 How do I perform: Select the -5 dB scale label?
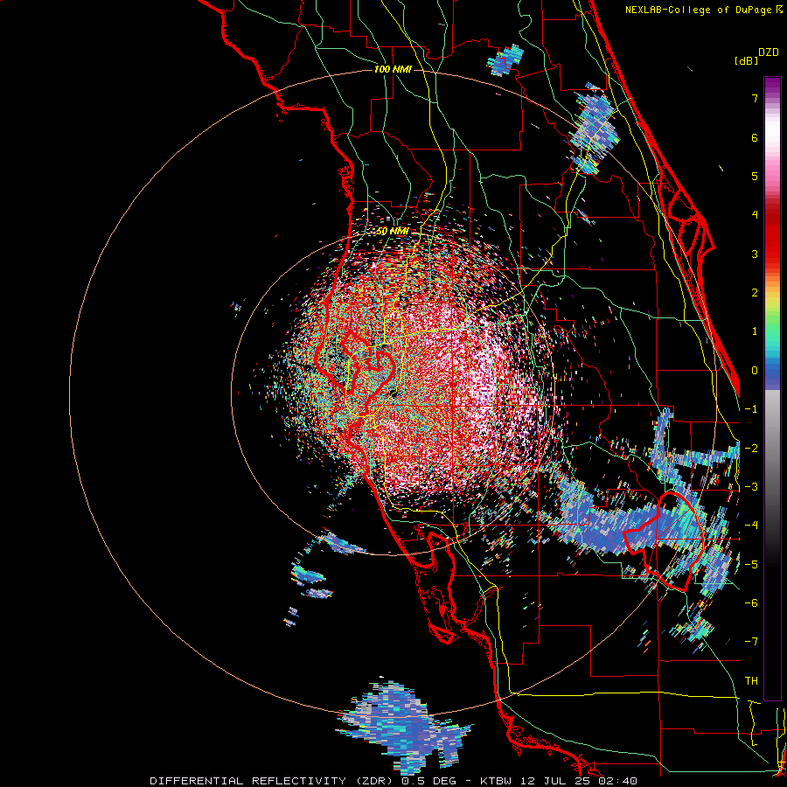(x=751, y=564)
